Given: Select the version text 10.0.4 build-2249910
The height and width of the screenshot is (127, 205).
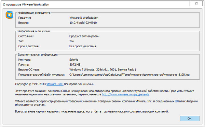Looking at the screenshot, I should click(83, 23).
